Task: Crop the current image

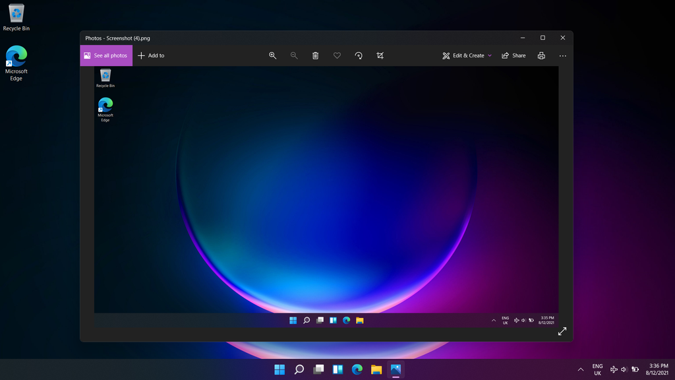Action: [380, 55]
